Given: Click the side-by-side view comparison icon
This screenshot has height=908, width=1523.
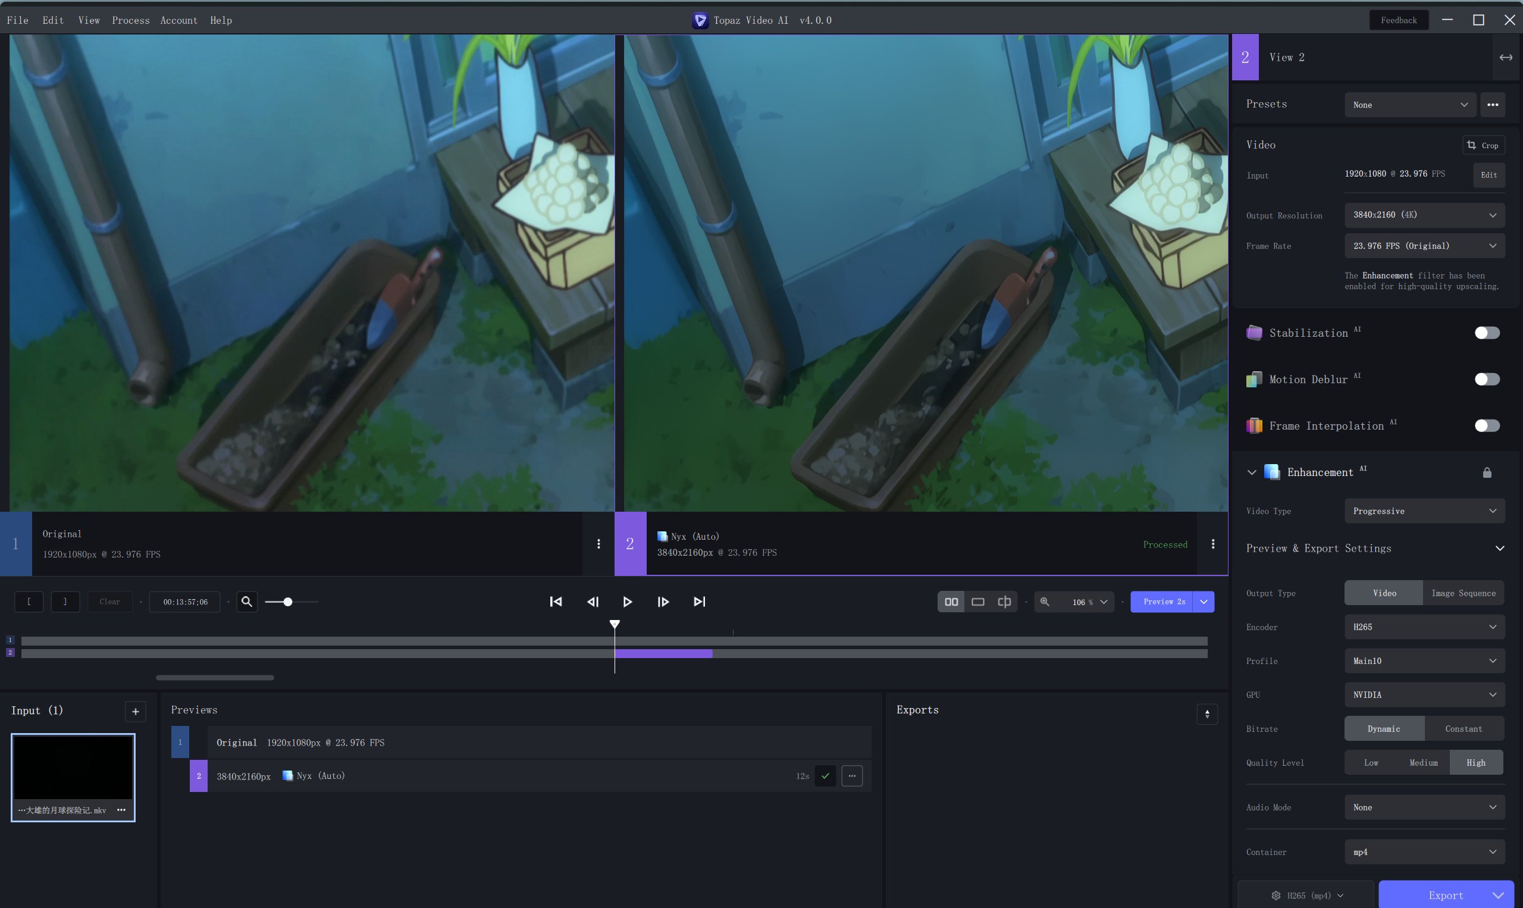Looking at the screenshot, I should tap(949, 602).
